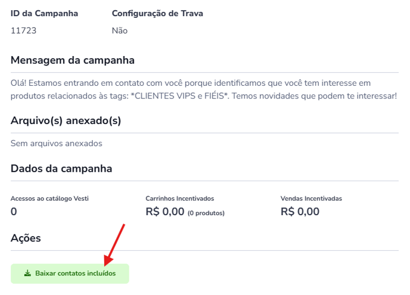Click the Dados da campanha heading

pyautogui.click(x=61, y=169)
